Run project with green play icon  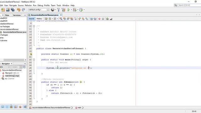click(x=68, y=10)
